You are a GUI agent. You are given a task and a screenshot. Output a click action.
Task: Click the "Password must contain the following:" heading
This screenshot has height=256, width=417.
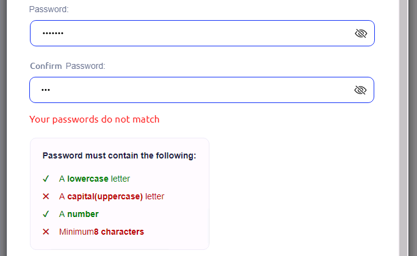119,156
